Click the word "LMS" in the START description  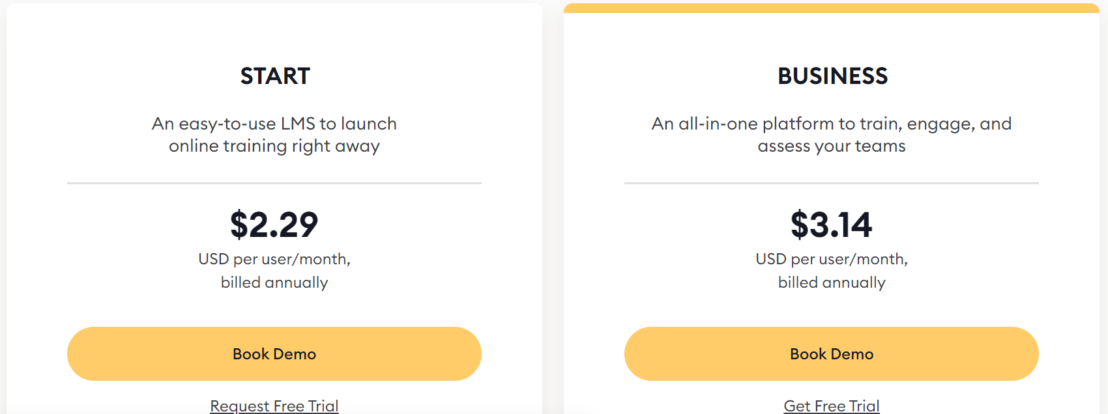[298, 124]
